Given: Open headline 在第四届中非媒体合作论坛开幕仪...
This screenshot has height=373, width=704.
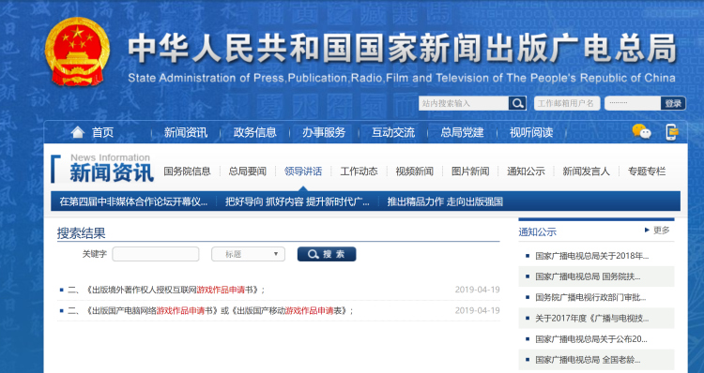Looking at the screenshot, I should (133, 201).
